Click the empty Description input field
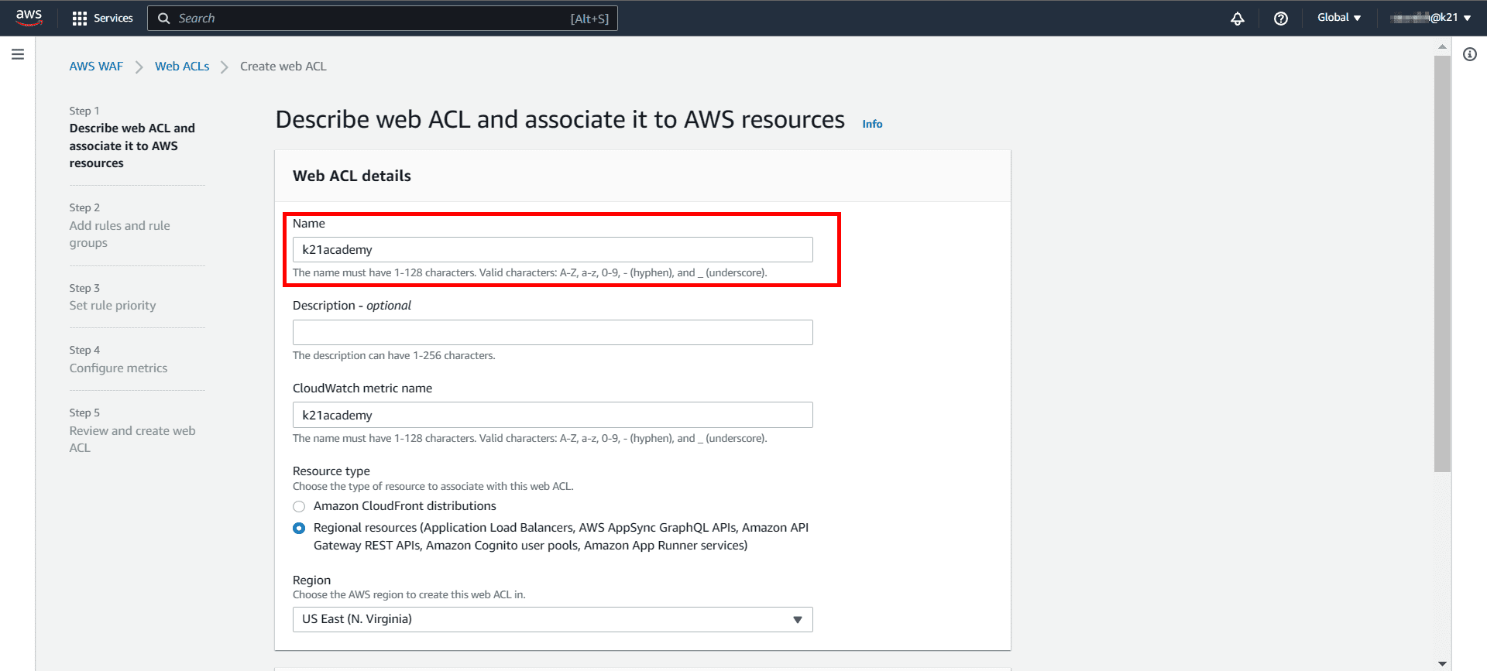 pyautogui.click(x=552, y=333)
